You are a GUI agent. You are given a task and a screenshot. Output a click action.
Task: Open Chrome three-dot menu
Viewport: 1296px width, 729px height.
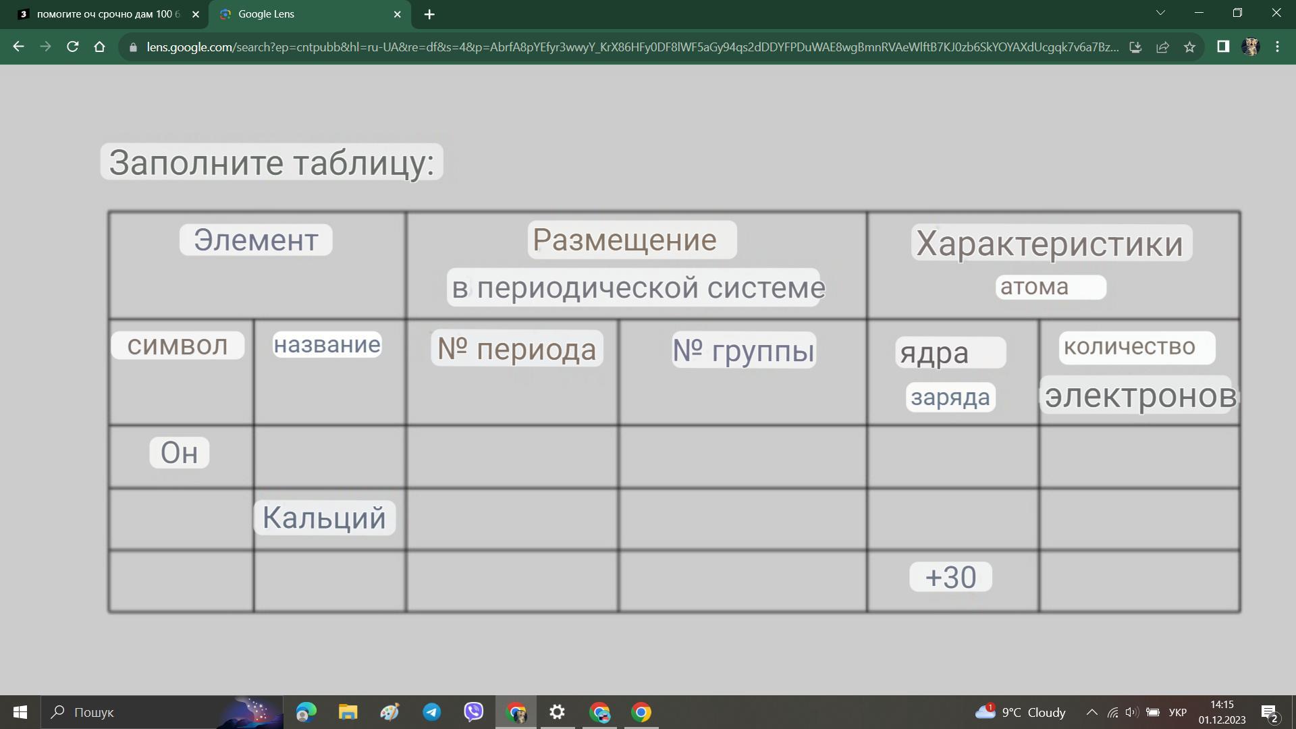(x=1277, y=47)
